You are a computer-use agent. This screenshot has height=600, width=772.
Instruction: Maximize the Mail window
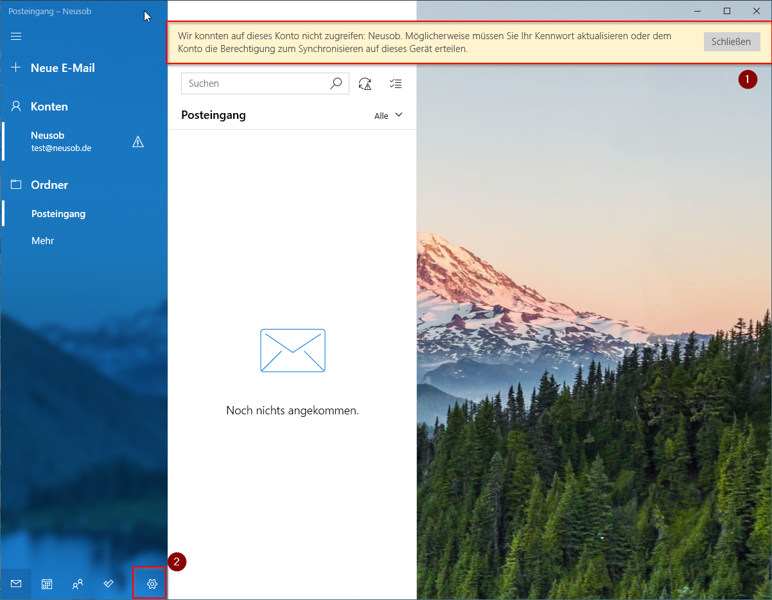(x=727, y=11)
